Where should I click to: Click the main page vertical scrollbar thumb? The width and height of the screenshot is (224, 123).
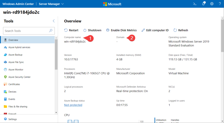223,36
